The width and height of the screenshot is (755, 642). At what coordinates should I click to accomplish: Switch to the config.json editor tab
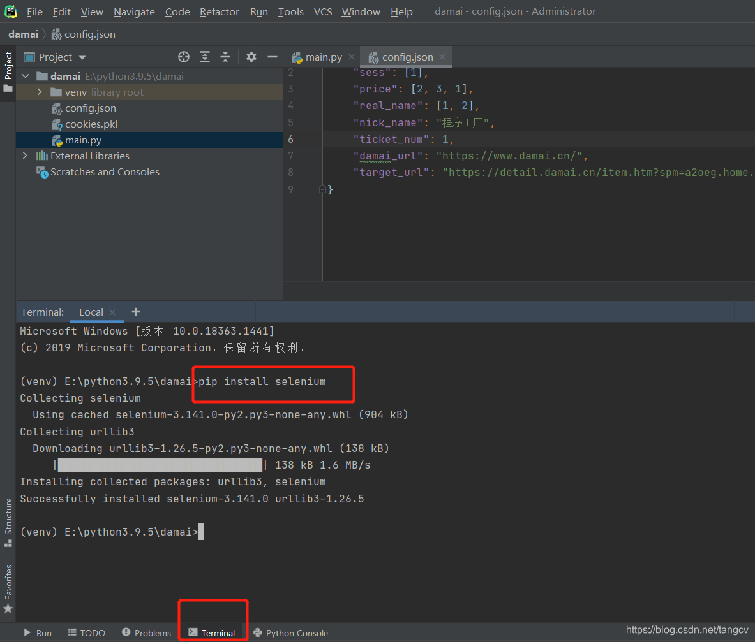point(406,57)
